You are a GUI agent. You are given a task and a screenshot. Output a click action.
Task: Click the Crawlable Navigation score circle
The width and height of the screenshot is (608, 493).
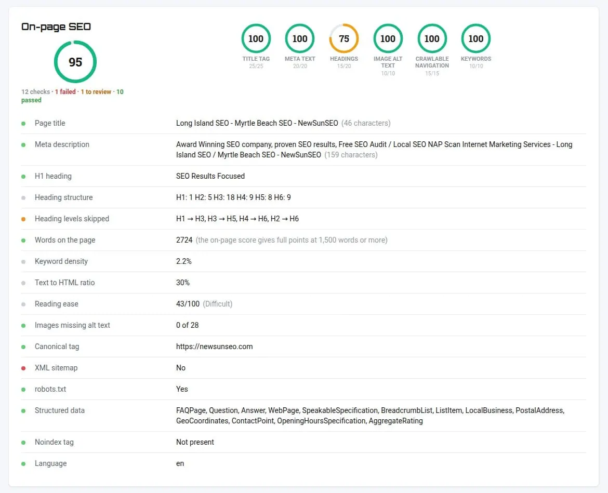pos(432,38)
